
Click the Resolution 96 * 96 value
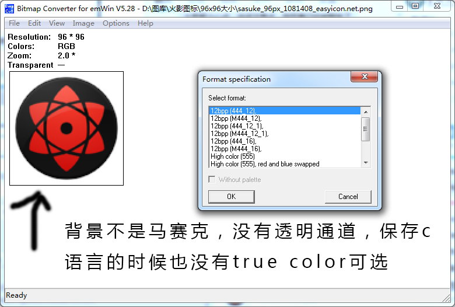point(71,37)
